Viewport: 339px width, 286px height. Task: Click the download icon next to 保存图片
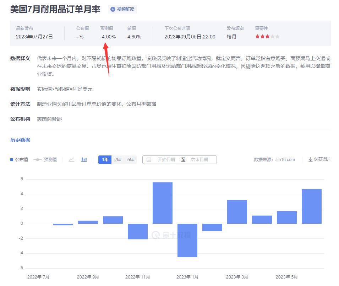(310, 159)
